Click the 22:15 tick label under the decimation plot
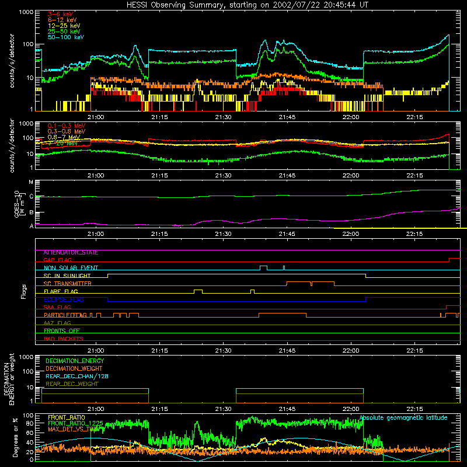 [414, 409]
